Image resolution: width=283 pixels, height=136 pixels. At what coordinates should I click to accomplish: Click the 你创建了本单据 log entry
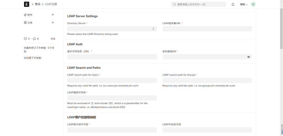point(33,58)
